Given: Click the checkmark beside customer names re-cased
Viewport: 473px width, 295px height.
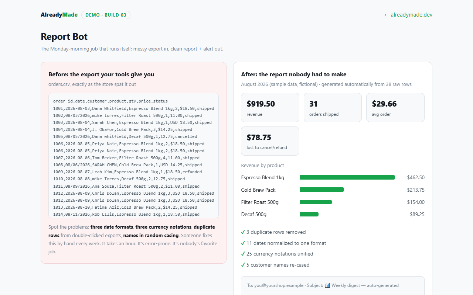Looking at the screenshot, I should coord(243,265).
